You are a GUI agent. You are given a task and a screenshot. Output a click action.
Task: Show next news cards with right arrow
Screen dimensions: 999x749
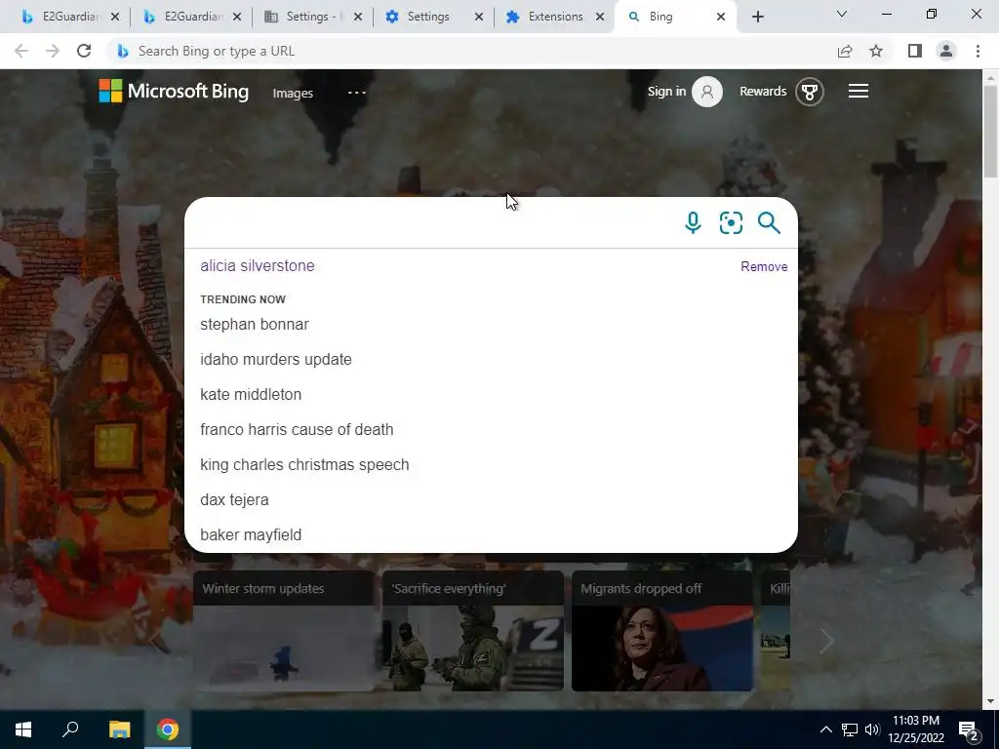point(826,642)
